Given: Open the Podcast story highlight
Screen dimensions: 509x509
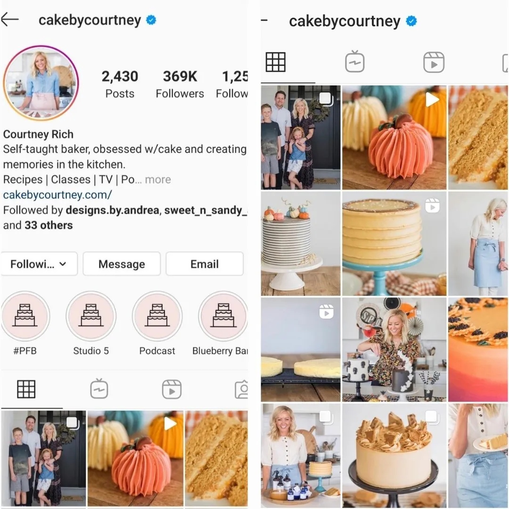Looking at the screenshot, I should point(157,316).
